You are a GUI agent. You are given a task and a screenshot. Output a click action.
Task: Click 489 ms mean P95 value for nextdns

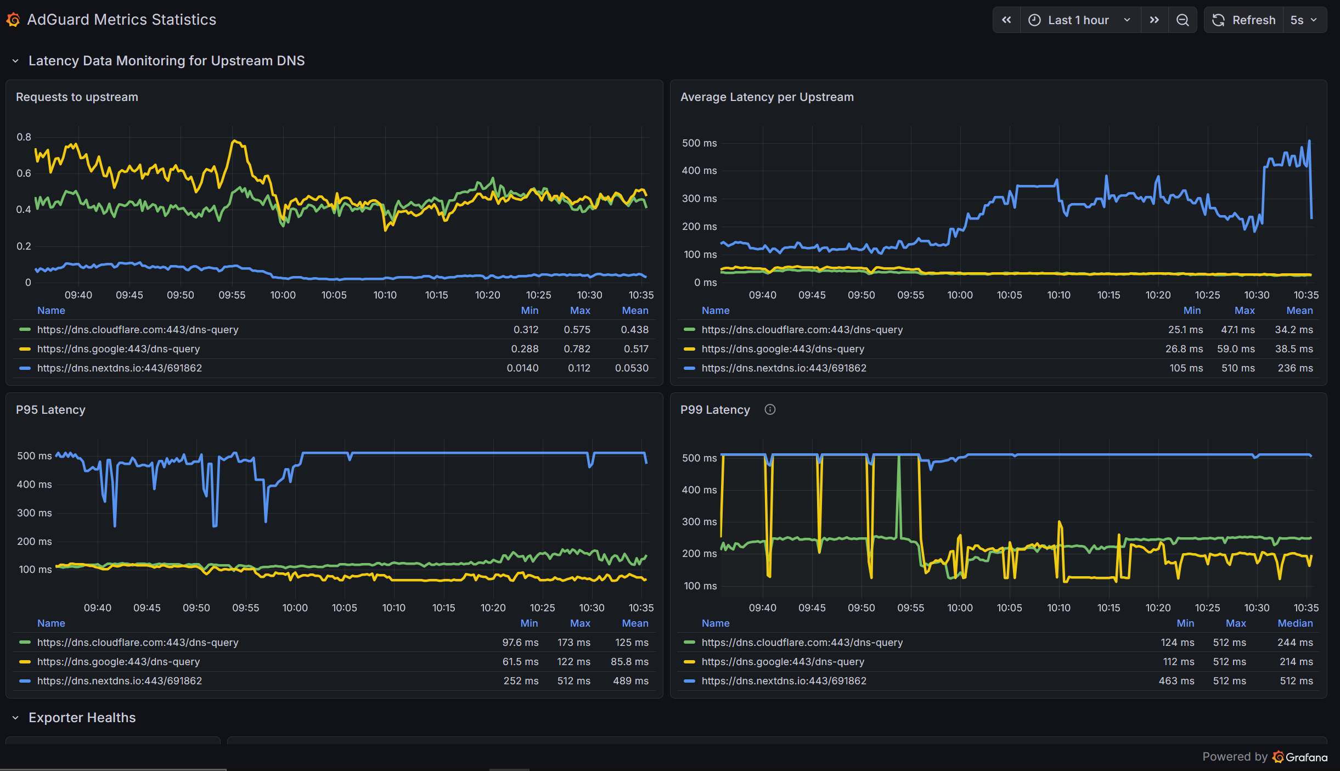click(630, 681)
